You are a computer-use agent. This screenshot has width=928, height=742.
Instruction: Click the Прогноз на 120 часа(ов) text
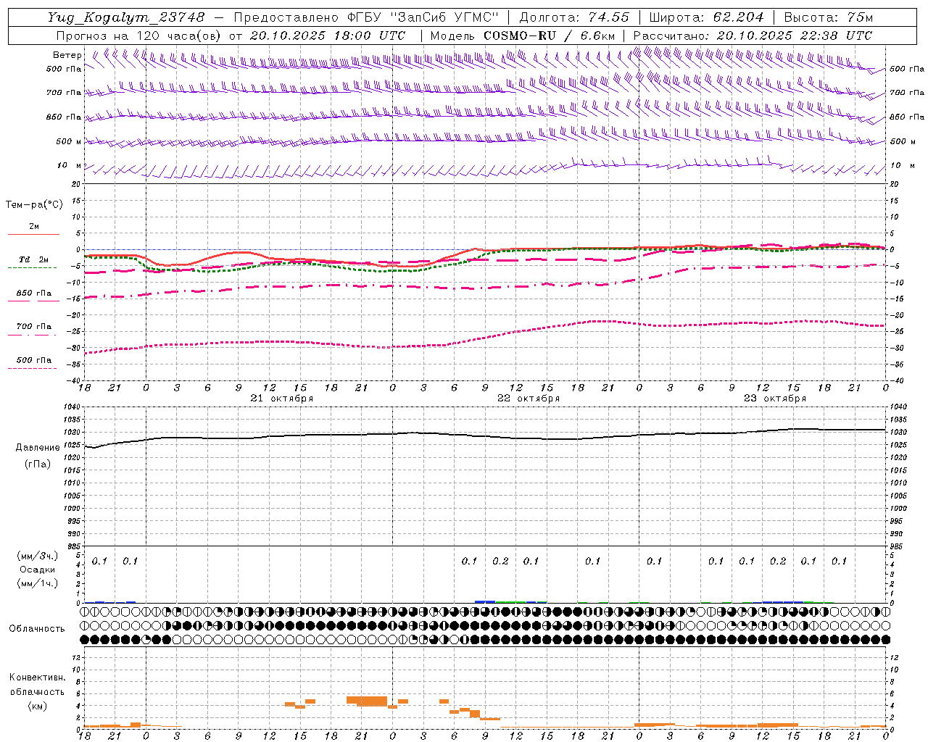pos(139,36)
